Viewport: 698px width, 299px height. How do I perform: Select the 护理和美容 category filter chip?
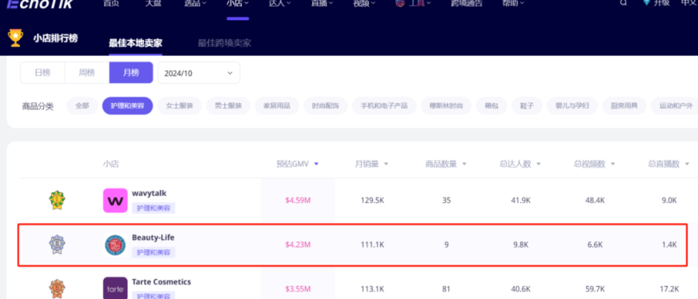(x=127, y=106)
